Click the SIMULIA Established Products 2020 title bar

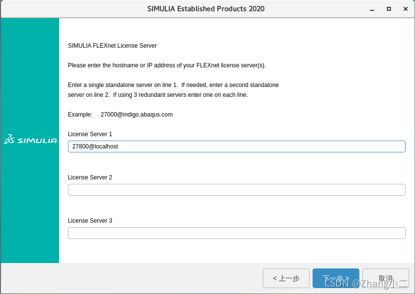206,9
